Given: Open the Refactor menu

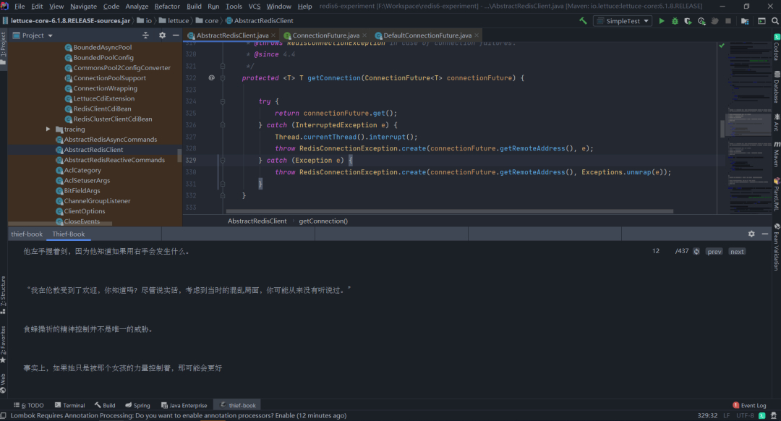Looking at the screenshot, I should [167, 6].
